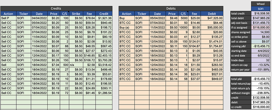Select the $95,000.00 debit cell

212,27
